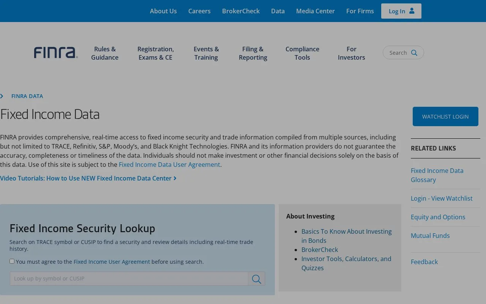Click the magnifier icon in header Search
486x304 pixels.
(x=414, y=53)
